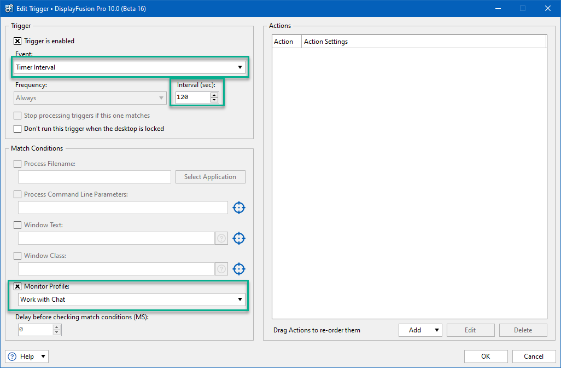Image resolution: width=561 pixels, height=368 pixels.
Task: Click the Action column header
Action: (287, 42)
